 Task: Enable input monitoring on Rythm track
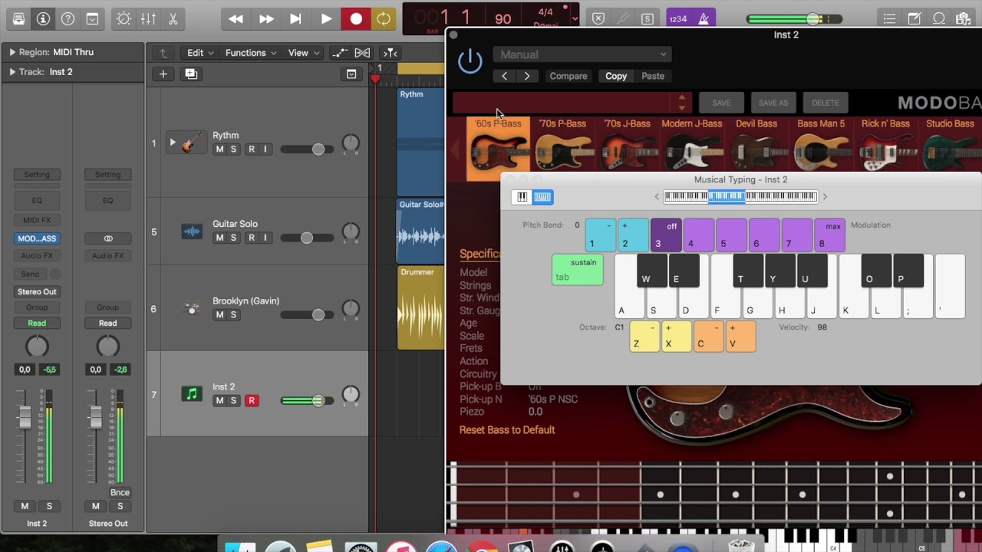coord(265,149)
